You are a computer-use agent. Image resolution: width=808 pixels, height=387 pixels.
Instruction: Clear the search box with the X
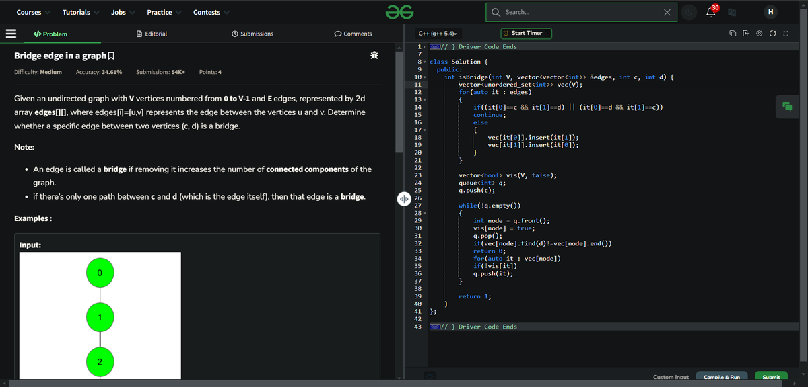(x=667, y=12)
